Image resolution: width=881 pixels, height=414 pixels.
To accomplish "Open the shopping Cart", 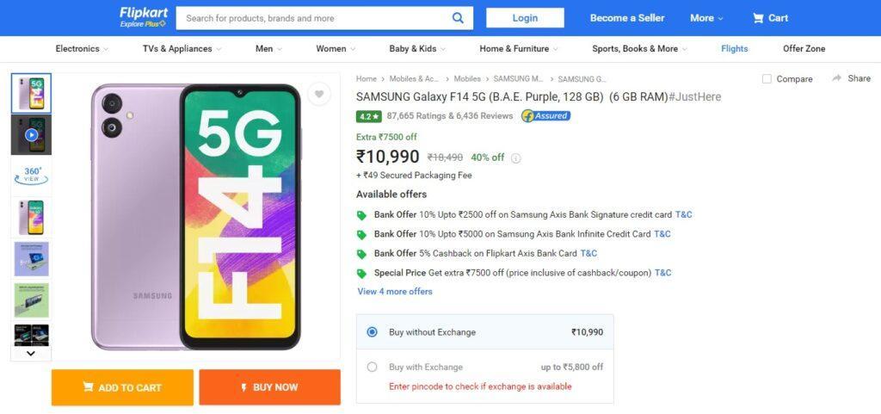I will [x=770, y=18].
